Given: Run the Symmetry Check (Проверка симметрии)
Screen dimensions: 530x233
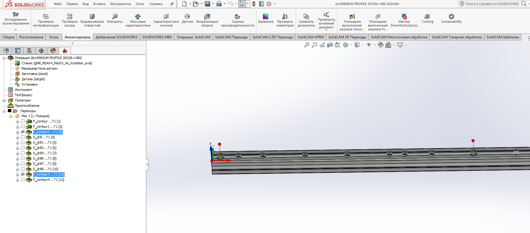Looking at the screenshot, I should click(285, 20).
